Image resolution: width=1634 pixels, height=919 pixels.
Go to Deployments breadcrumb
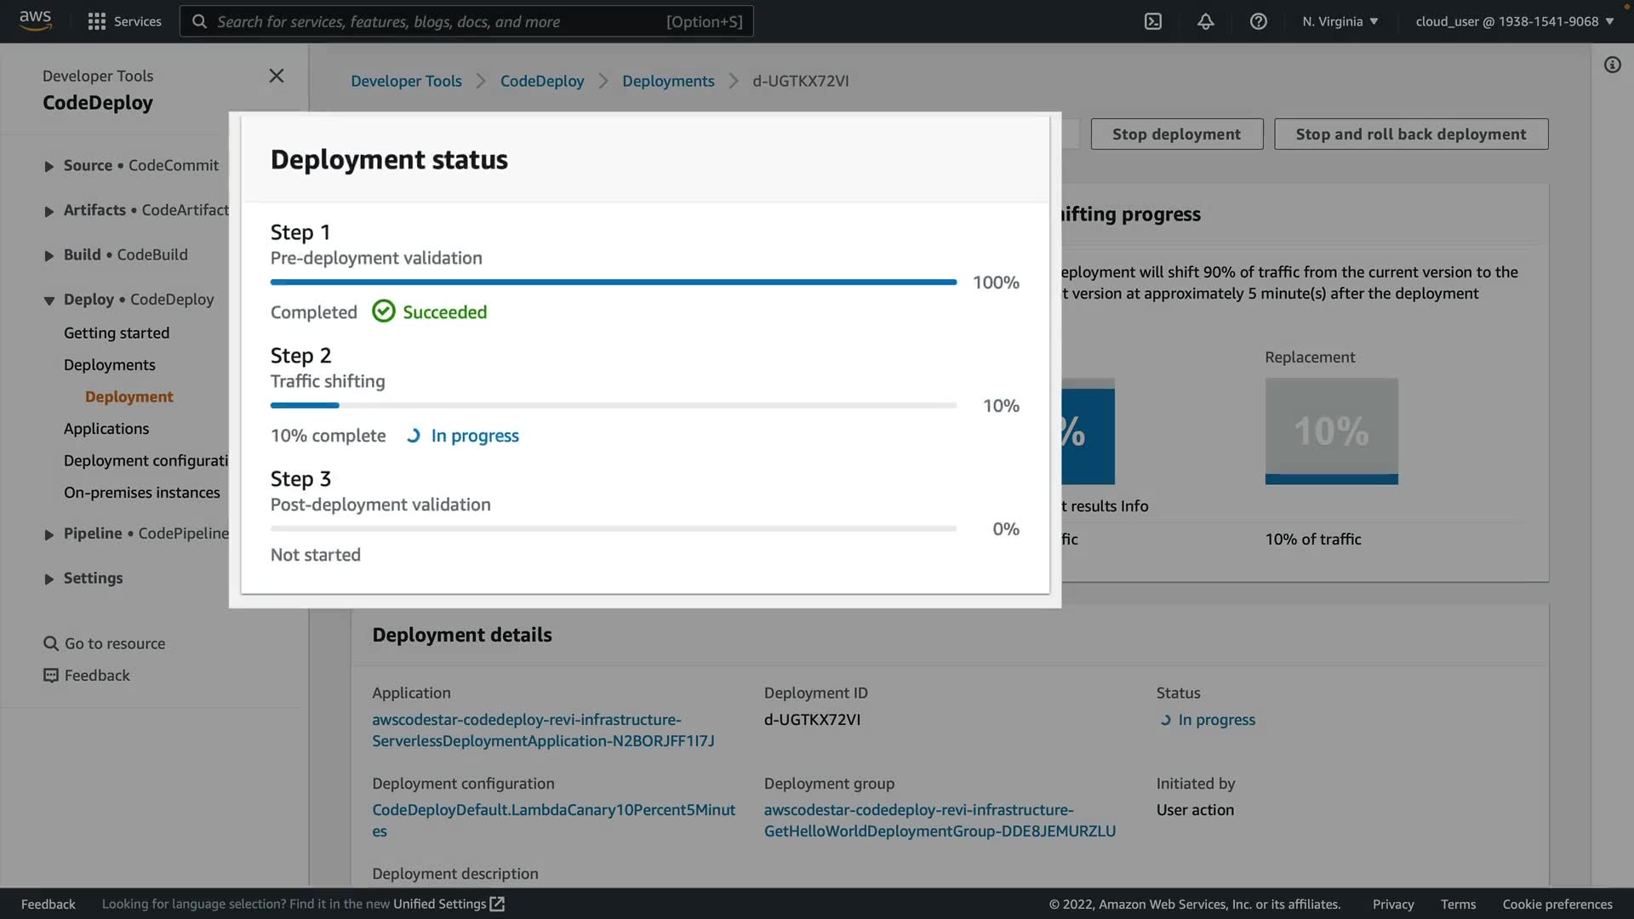668,81
